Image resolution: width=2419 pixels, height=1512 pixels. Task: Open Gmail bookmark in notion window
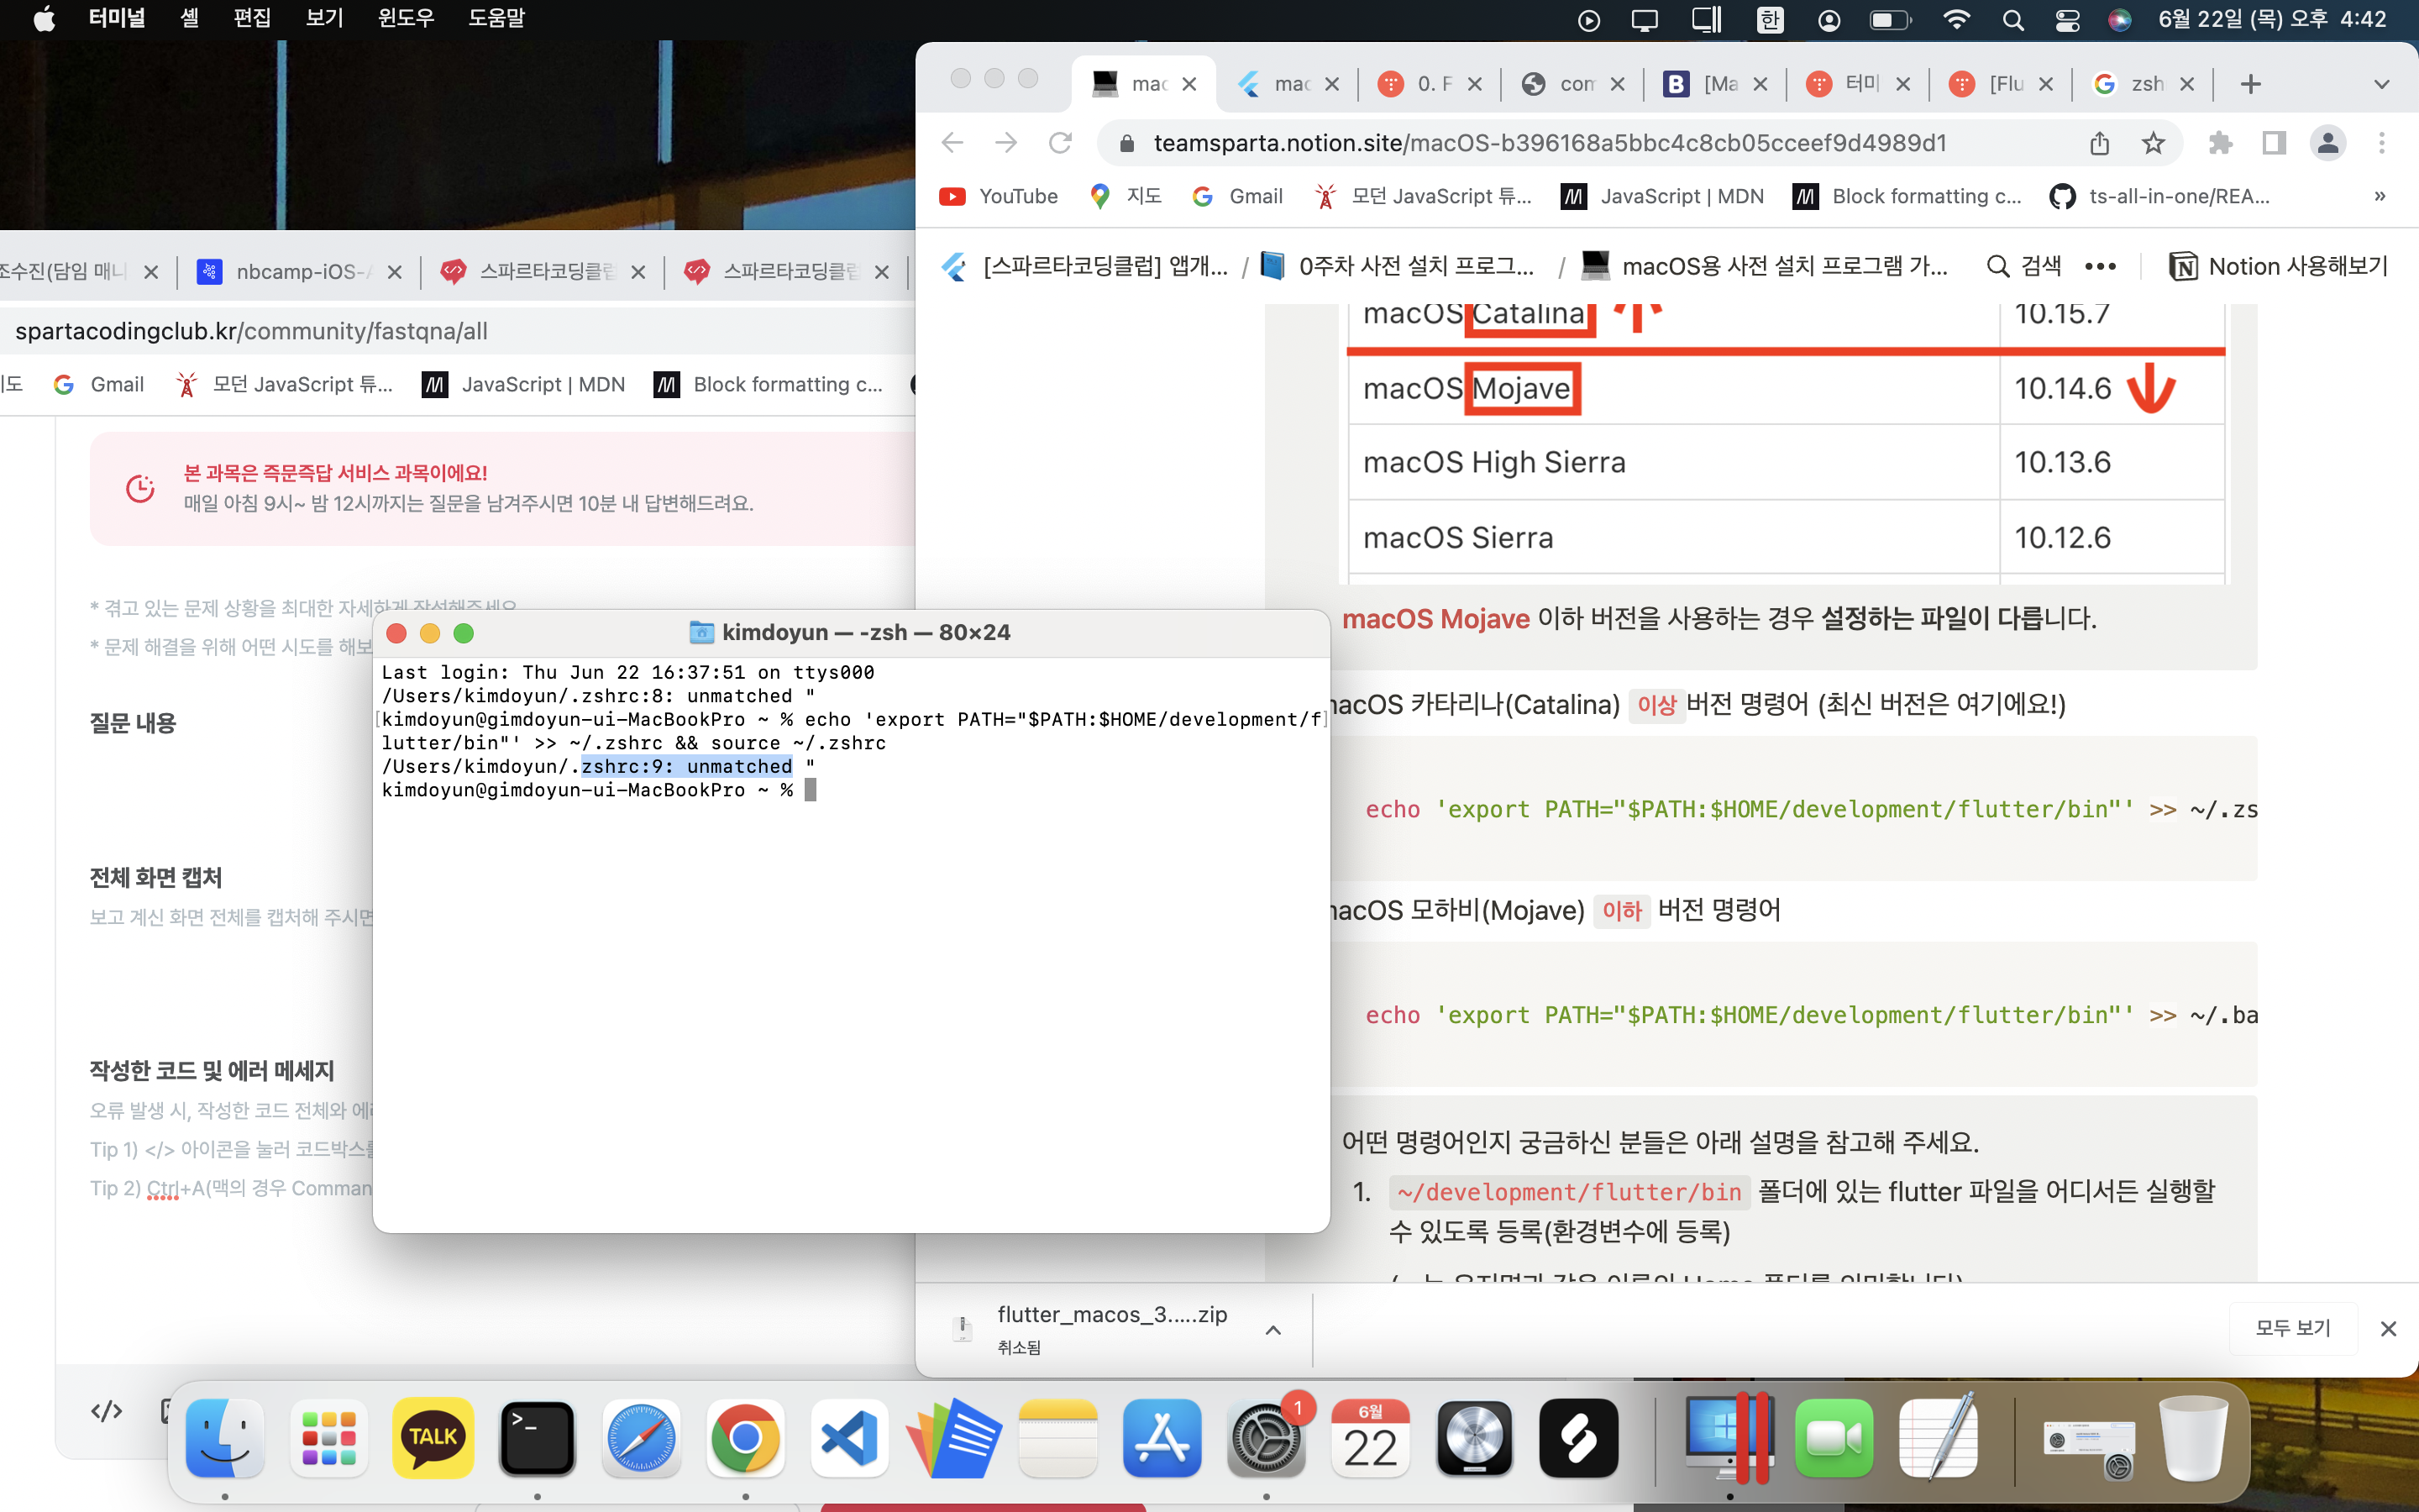(1237, 196)
